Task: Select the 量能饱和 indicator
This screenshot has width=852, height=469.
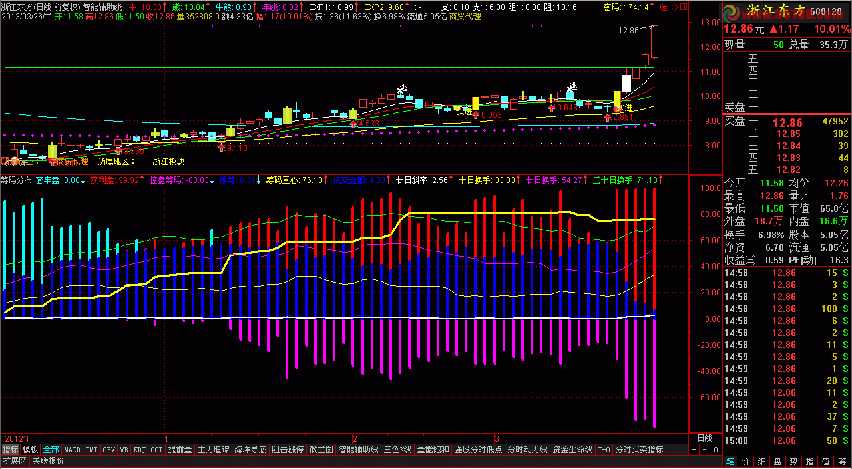Action: (x=433, y=450)
